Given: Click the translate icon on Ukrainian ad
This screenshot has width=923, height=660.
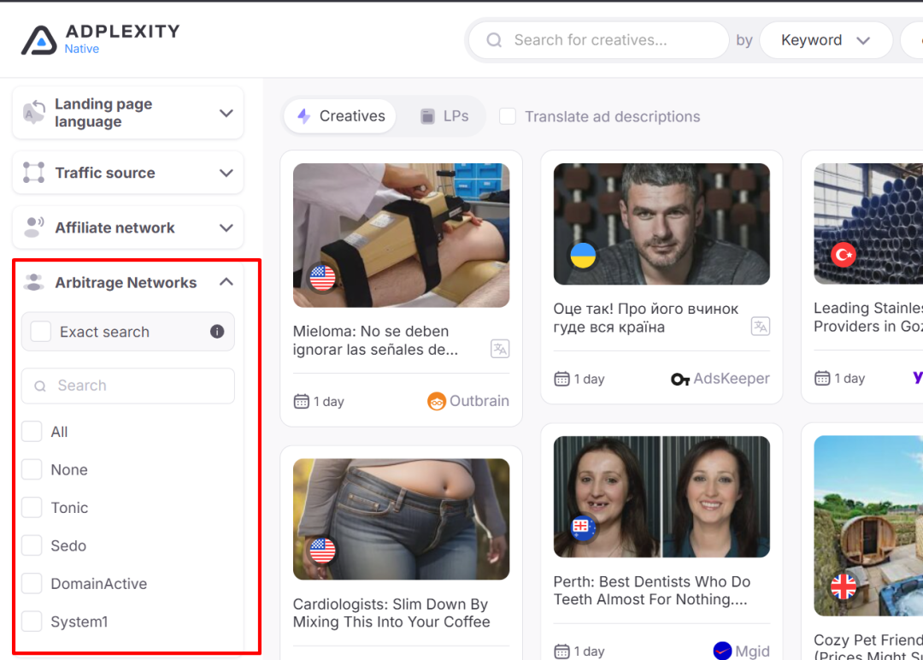Looking at the screenshot, I should pos(761,327).
